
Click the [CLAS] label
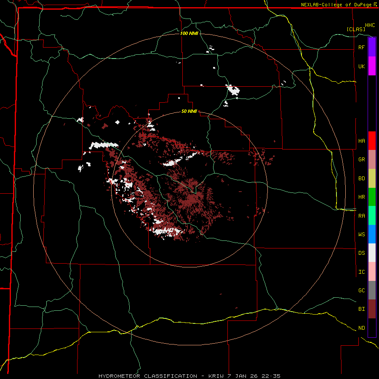click(356, 29)
